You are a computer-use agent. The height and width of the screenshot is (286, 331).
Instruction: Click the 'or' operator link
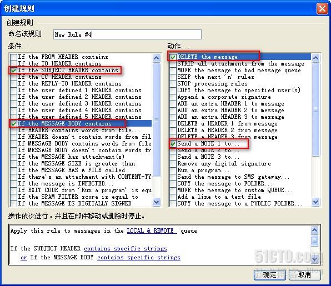[24, 258]
